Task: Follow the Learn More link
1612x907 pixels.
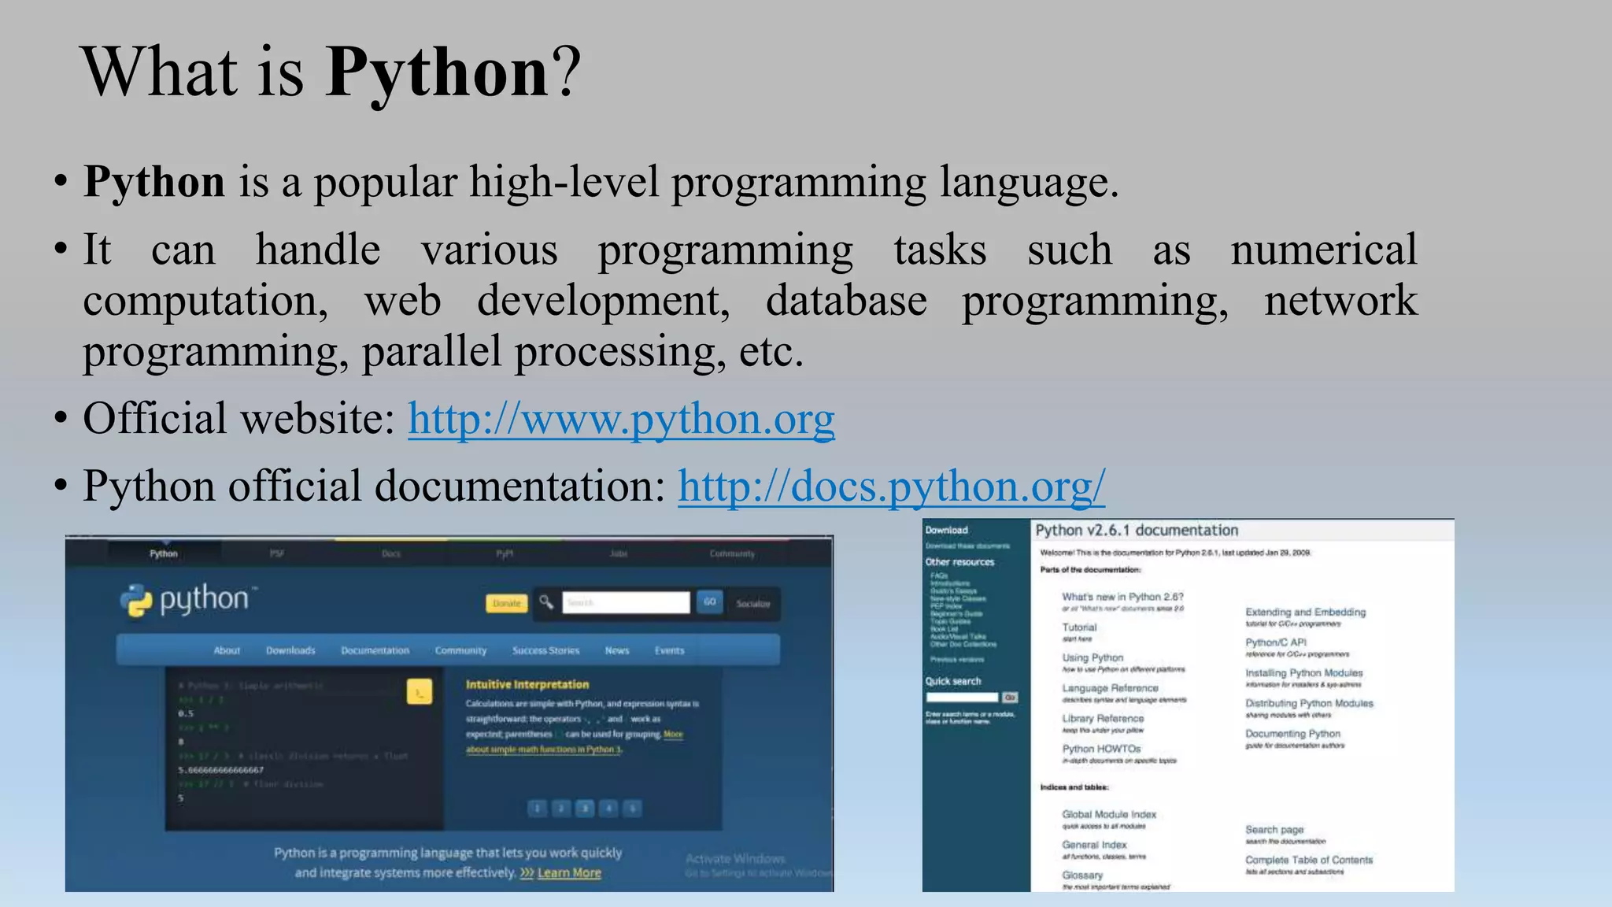Action: [568, 872]
